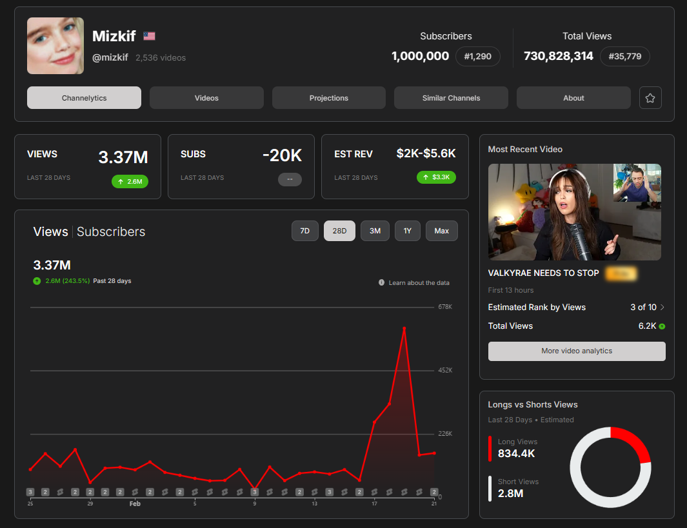Screen dimensions: 687x528
Task: Click the -20K subs value
Action: [282, 155]
